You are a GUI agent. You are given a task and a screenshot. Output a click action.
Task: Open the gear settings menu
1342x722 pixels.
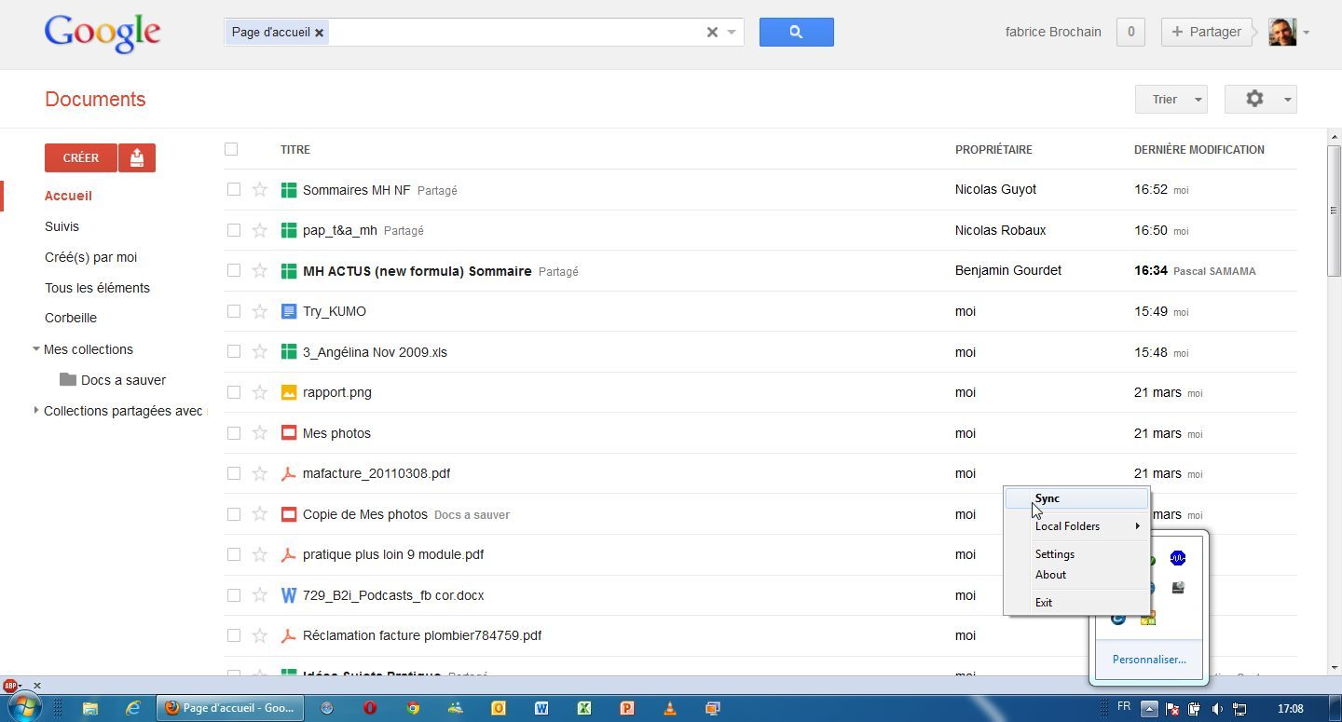[x=1260, y=99]
